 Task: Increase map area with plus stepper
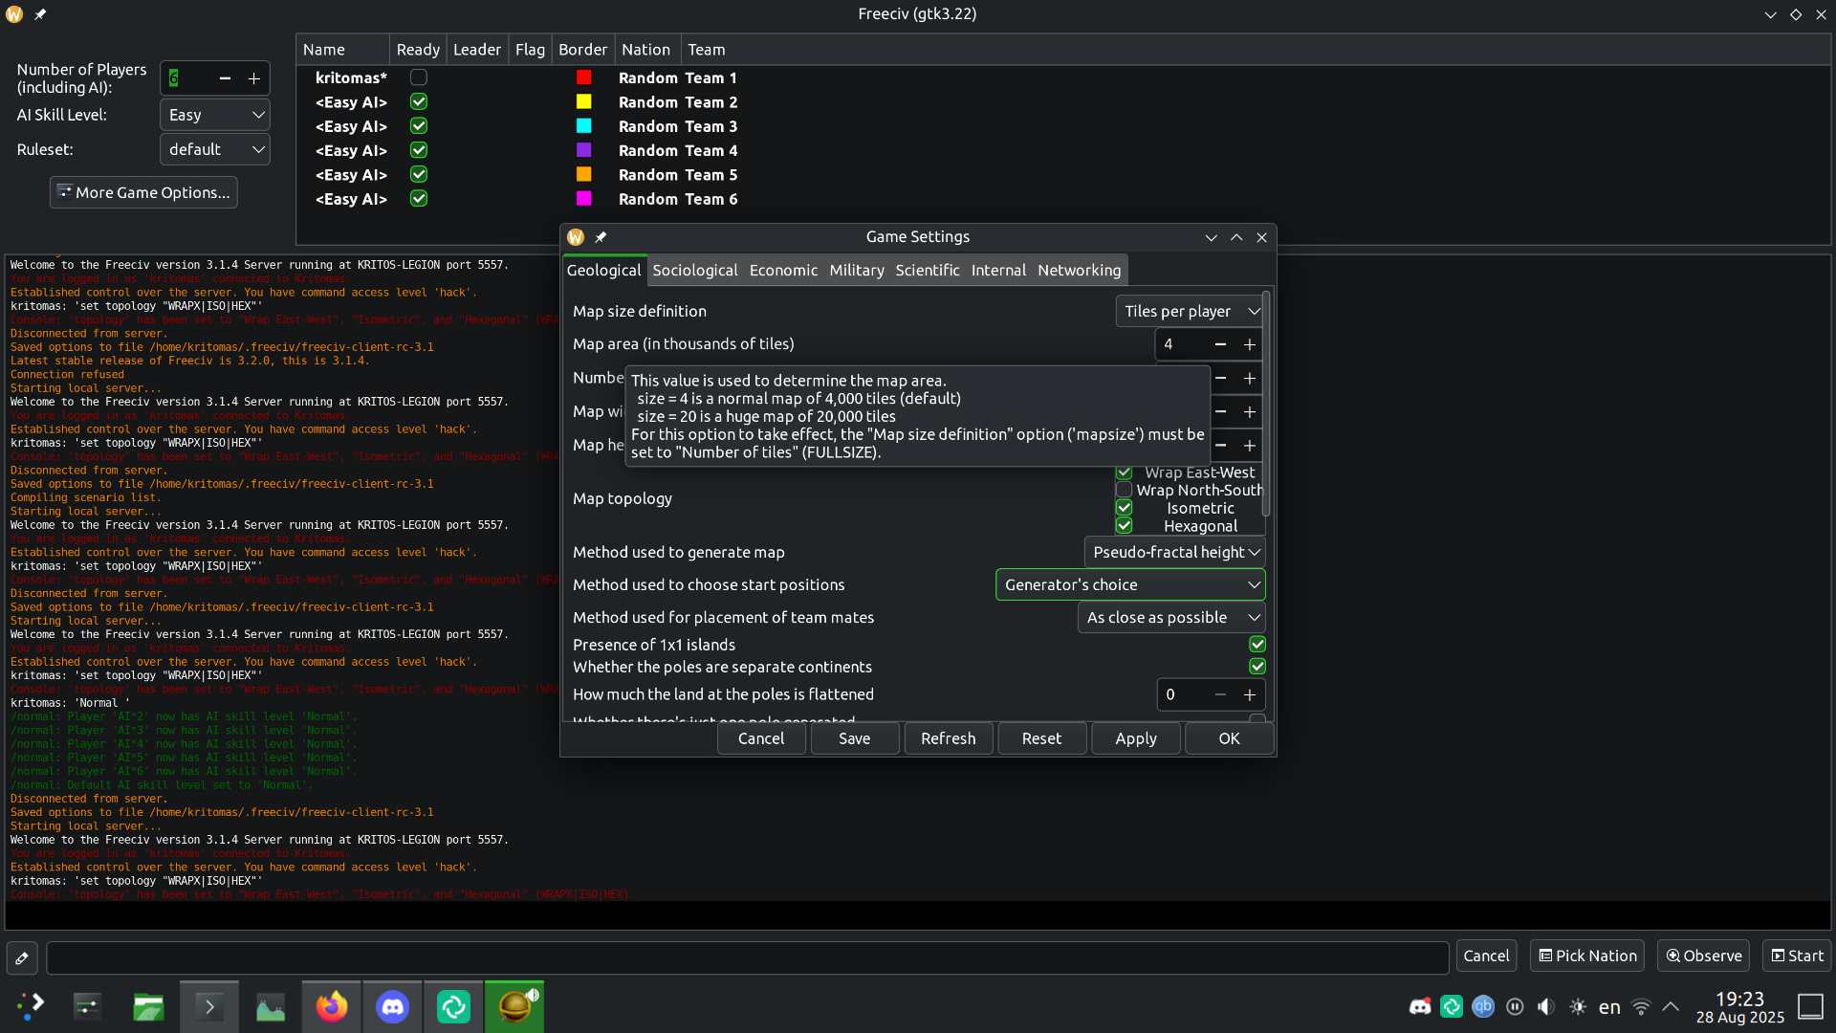tap(1249, 344)
